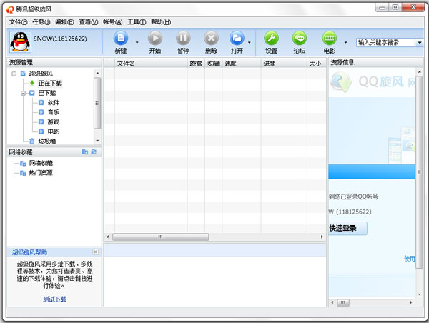Click the 电影 movie toolbar icon

(x=330, y=38)
